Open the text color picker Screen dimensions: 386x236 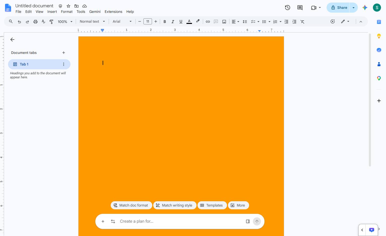189,22
